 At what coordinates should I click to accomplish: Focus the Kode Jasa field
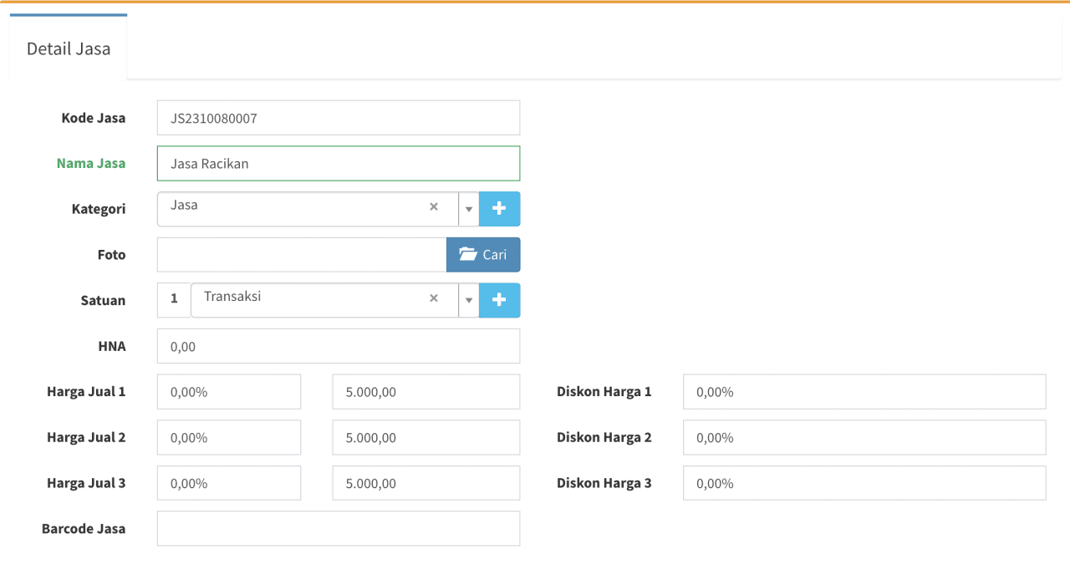coord(339,118)
